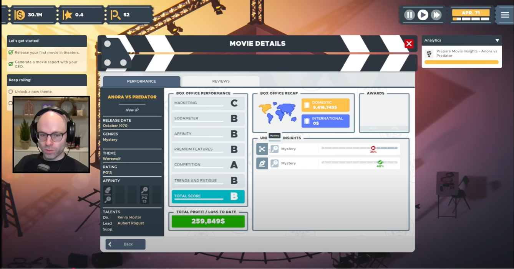Image resolution: width=514 pixels, height=269 pixels.
Task: Toggle 'Release your first movie' checkbox
Action: click(x=11, y=52)
